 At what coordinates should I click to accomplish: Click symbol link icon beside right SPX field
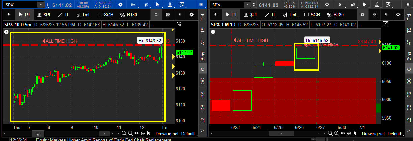(x=254, y=5)
